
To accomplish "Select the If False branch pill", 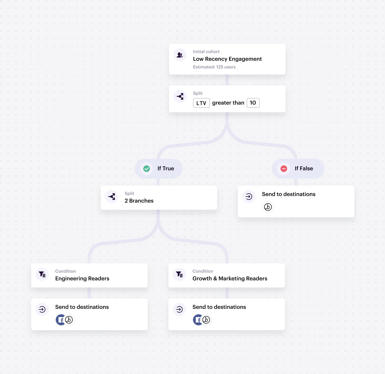I will coord(304,169).
